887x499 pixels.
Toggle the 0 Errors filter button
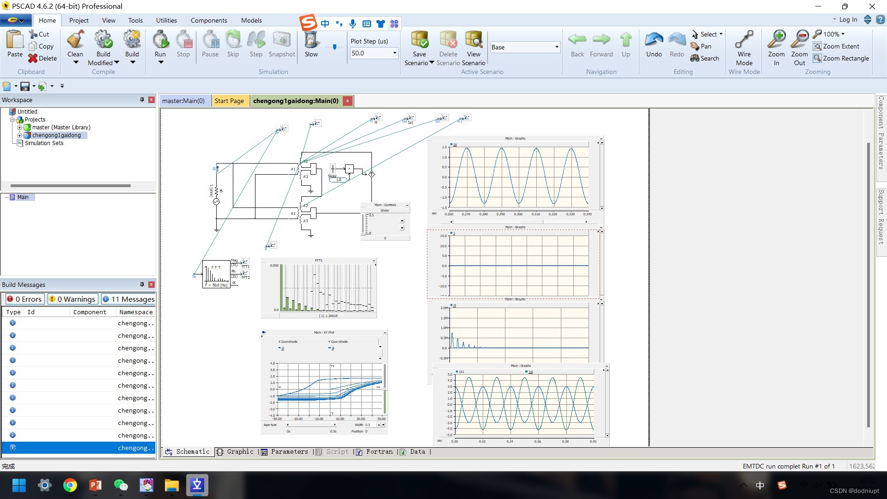(24, 299)
